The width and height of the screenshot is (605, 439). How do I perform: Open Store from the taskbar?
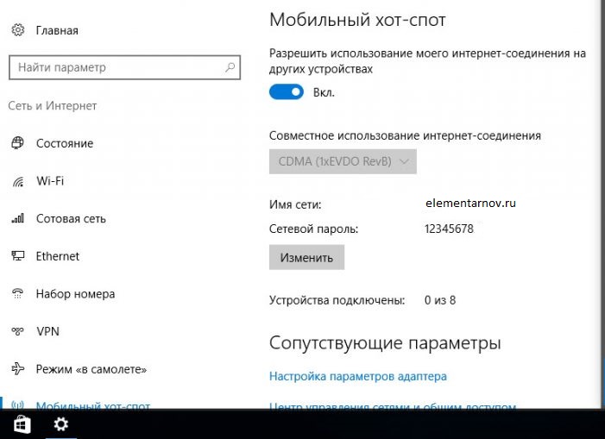click(x=22, y=423)
